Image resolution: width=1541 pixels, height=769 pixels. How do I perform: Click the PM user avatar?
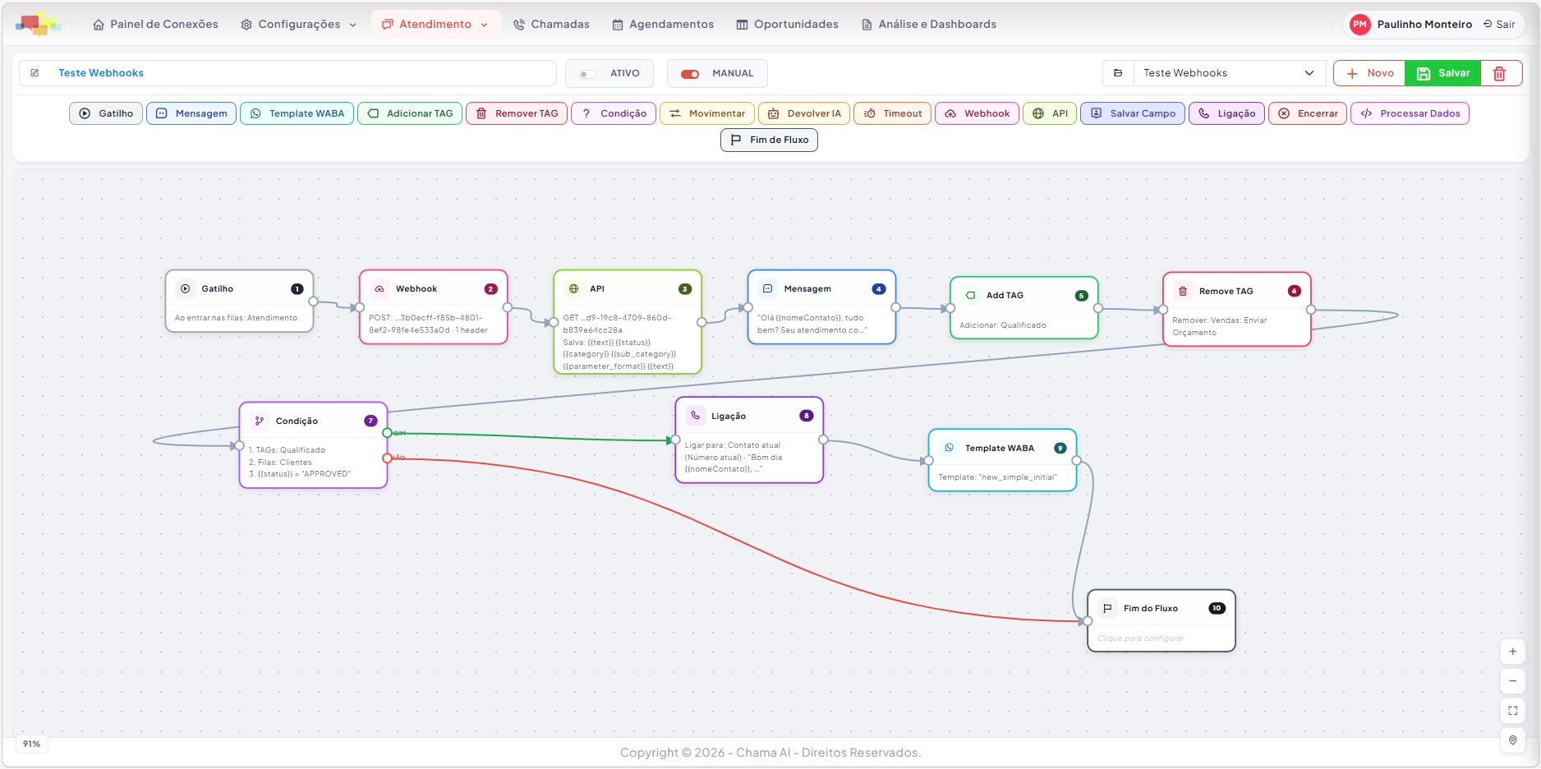[x=1360, y=25]
